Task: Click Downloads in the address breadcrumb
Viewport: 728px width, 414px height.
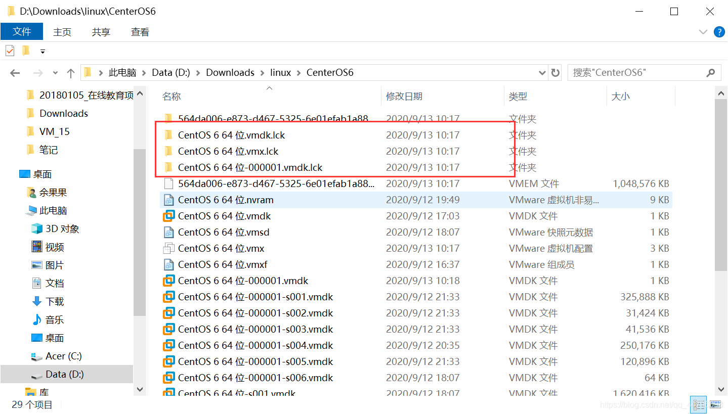Action: tap(230, 72)
